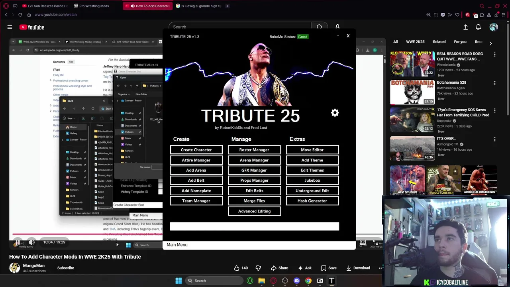Seek using the video progress bar
510x287 pixels.
88,234
